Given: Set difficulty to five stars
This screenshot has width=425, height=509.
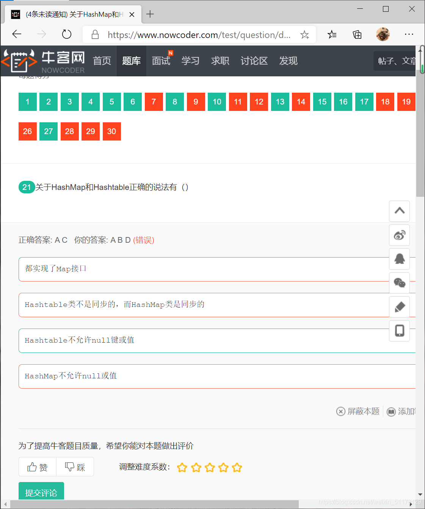Looking at the screenshot, I should [237, 468].
